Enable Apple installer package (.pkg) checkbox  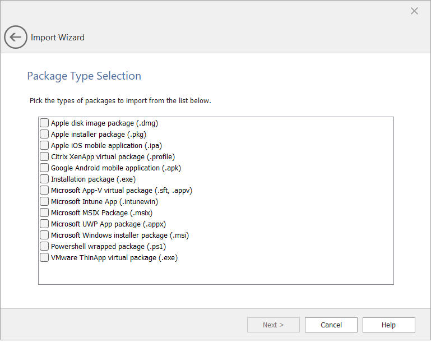[x=44, y=134]
